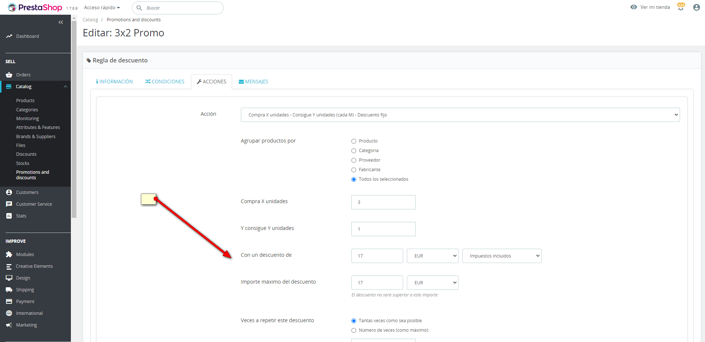This screenshot has width=705, height=342.
Task: Click the sidebar vertical scrollbar
Action: click(74, 118)
